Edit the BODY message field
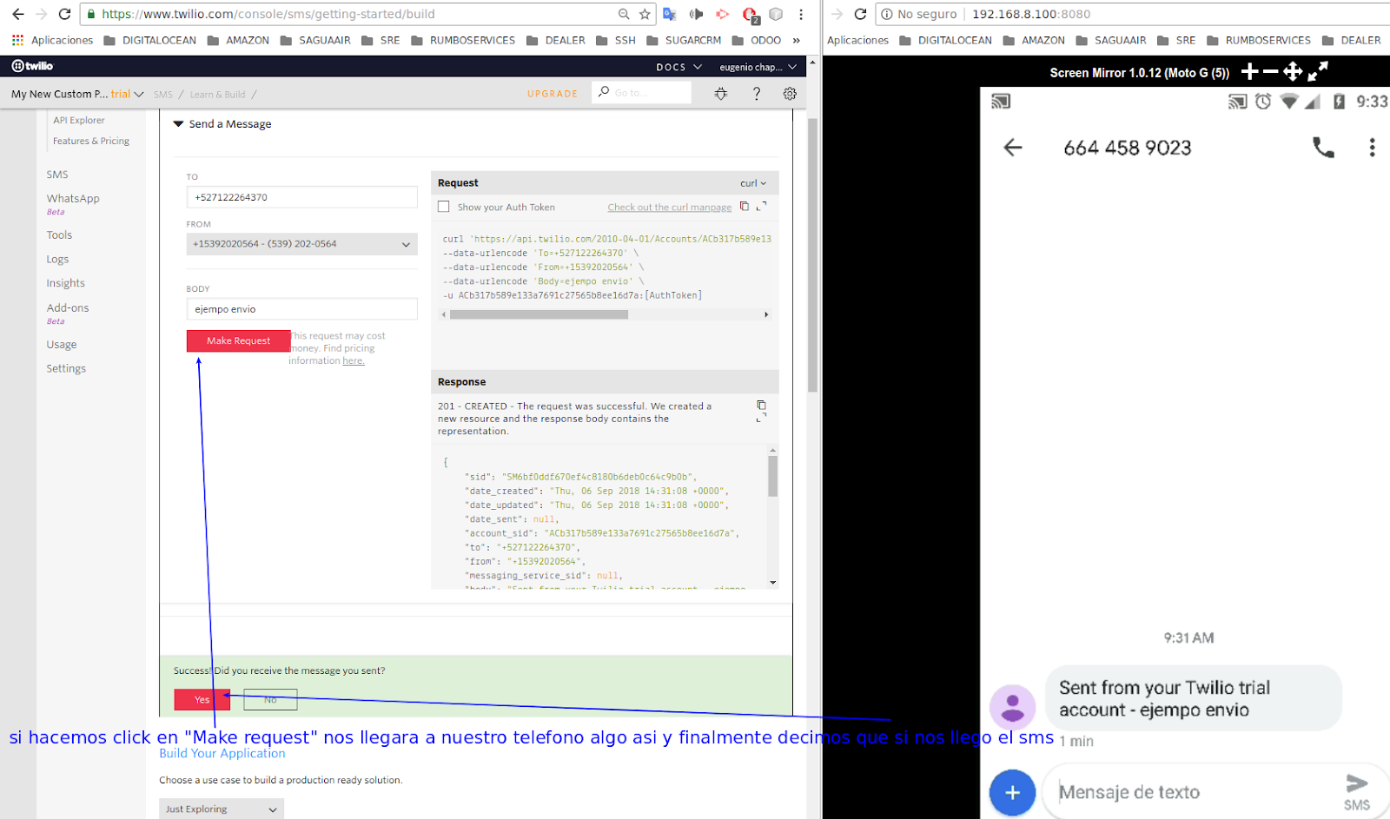1390x819 pixels. coord(301,309)
